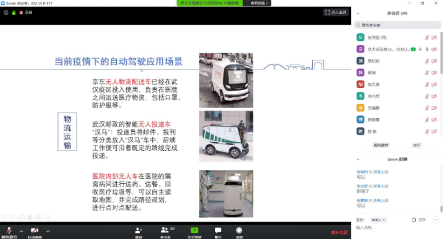Start video with the 启动视频 button
443x239 pixels.
(x=34, y=232)
